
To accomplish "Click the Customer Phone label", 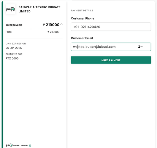I will pos(83,18).
